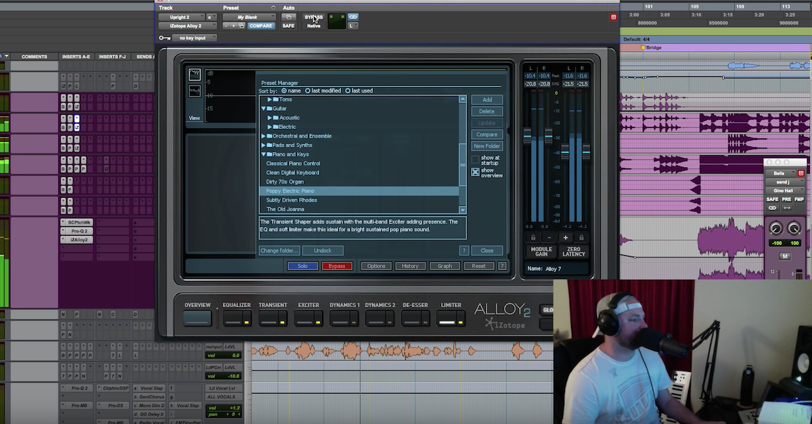Open the help question mark beside Reset
The height and width of the screenshot is (424, 812).
(x=502, y=266)
